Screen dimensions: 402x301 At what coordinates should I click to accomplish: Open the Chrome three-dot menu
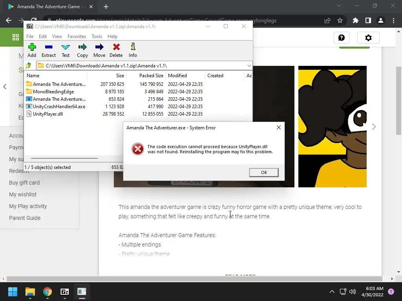point(393,20)
